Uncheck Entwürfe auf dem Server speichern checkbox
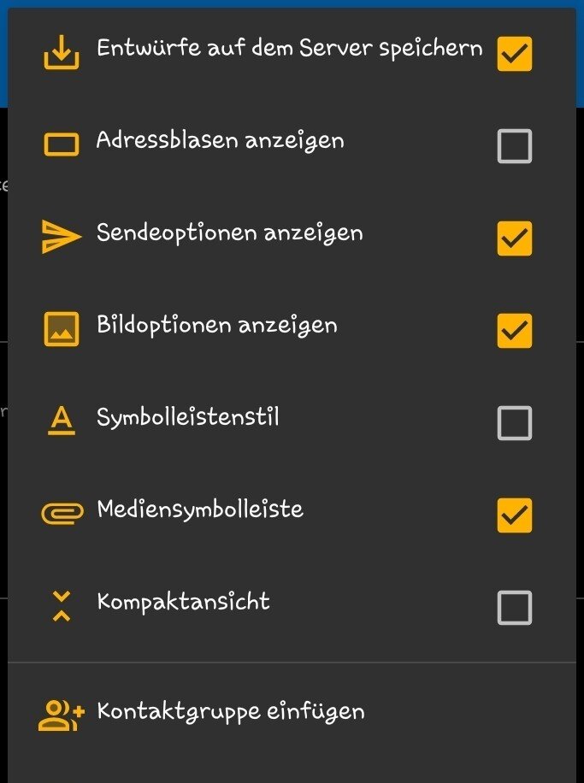 (514, 54)
